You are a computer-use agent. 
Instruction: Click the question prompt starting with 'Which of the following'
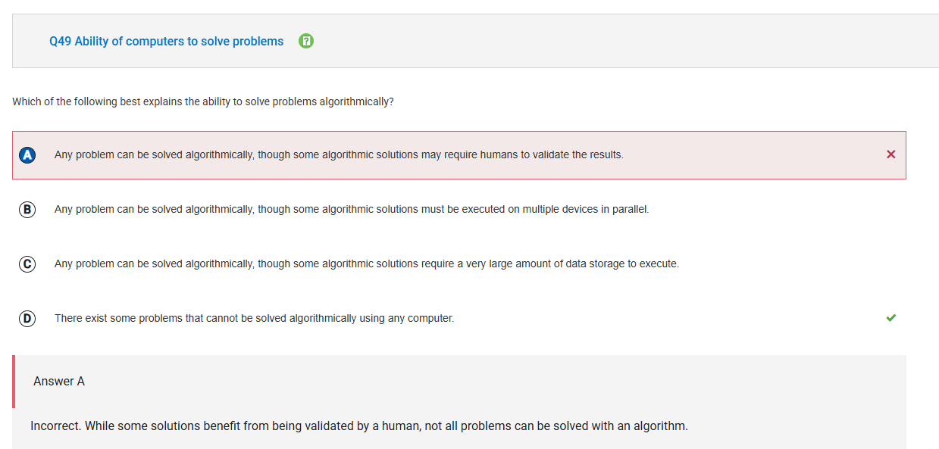(x=203, y=101)
